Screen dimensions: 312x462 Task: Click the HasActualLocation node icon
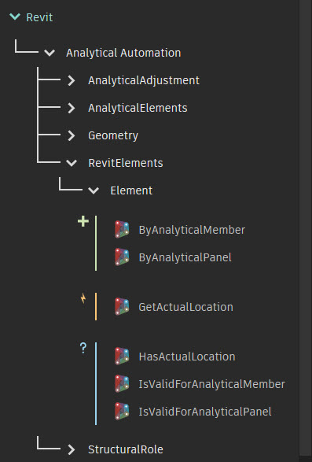tap(122, 357)
